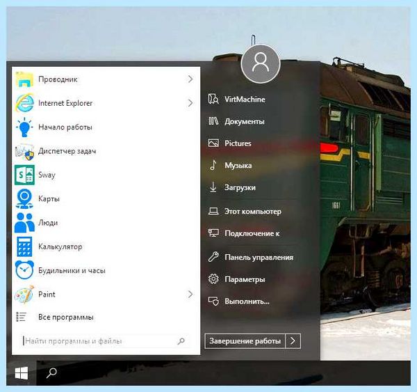This screenshot has height=392, width=417.
Task: Select the Sway menu entry
Action: [106, 175]
